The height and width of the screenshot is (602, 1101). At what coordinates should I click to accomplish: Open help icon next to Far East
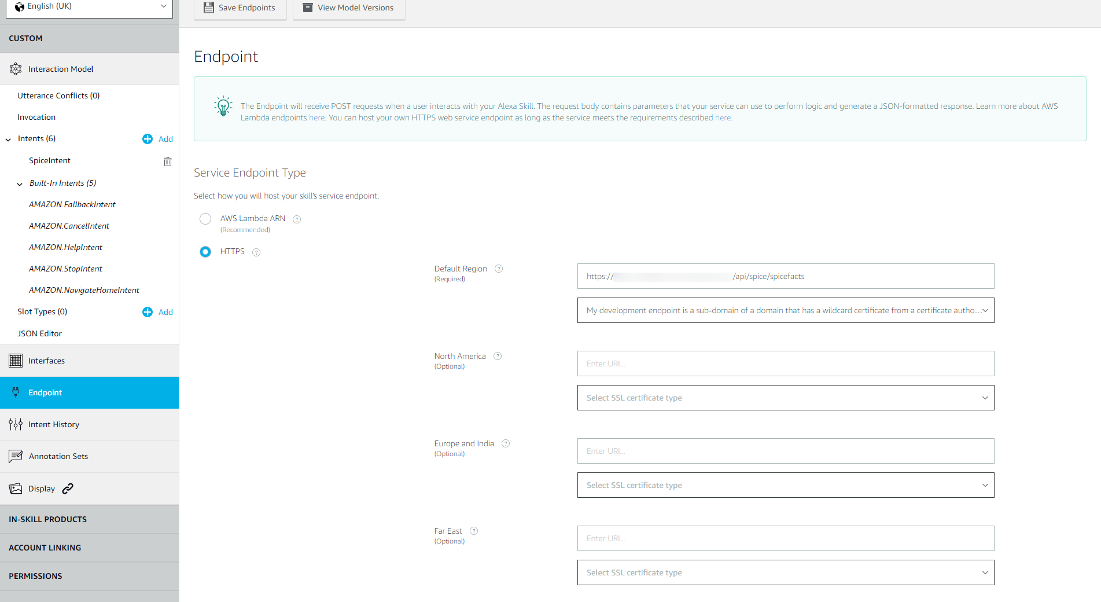[474, 531]
